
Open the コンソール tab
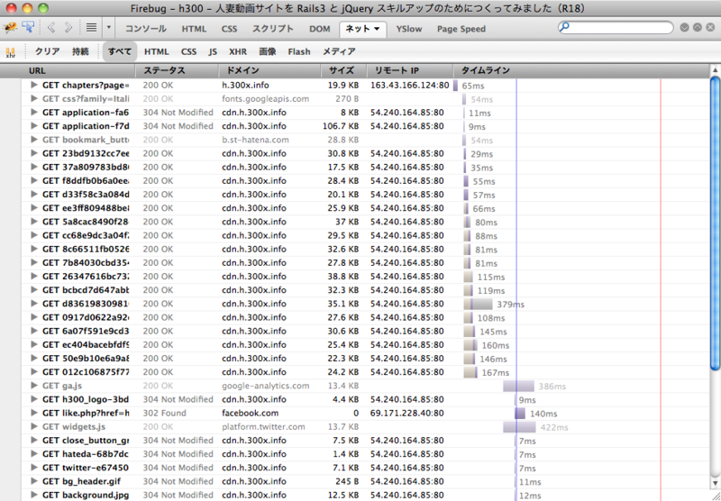point(146,29)
